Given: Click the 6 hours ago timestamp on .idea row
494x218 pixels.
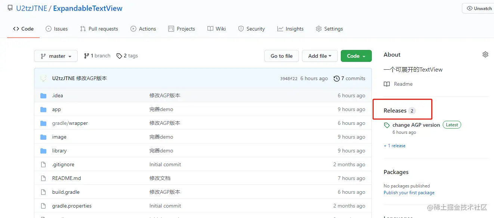Looking at the screenshot, I should click(351, 95).
